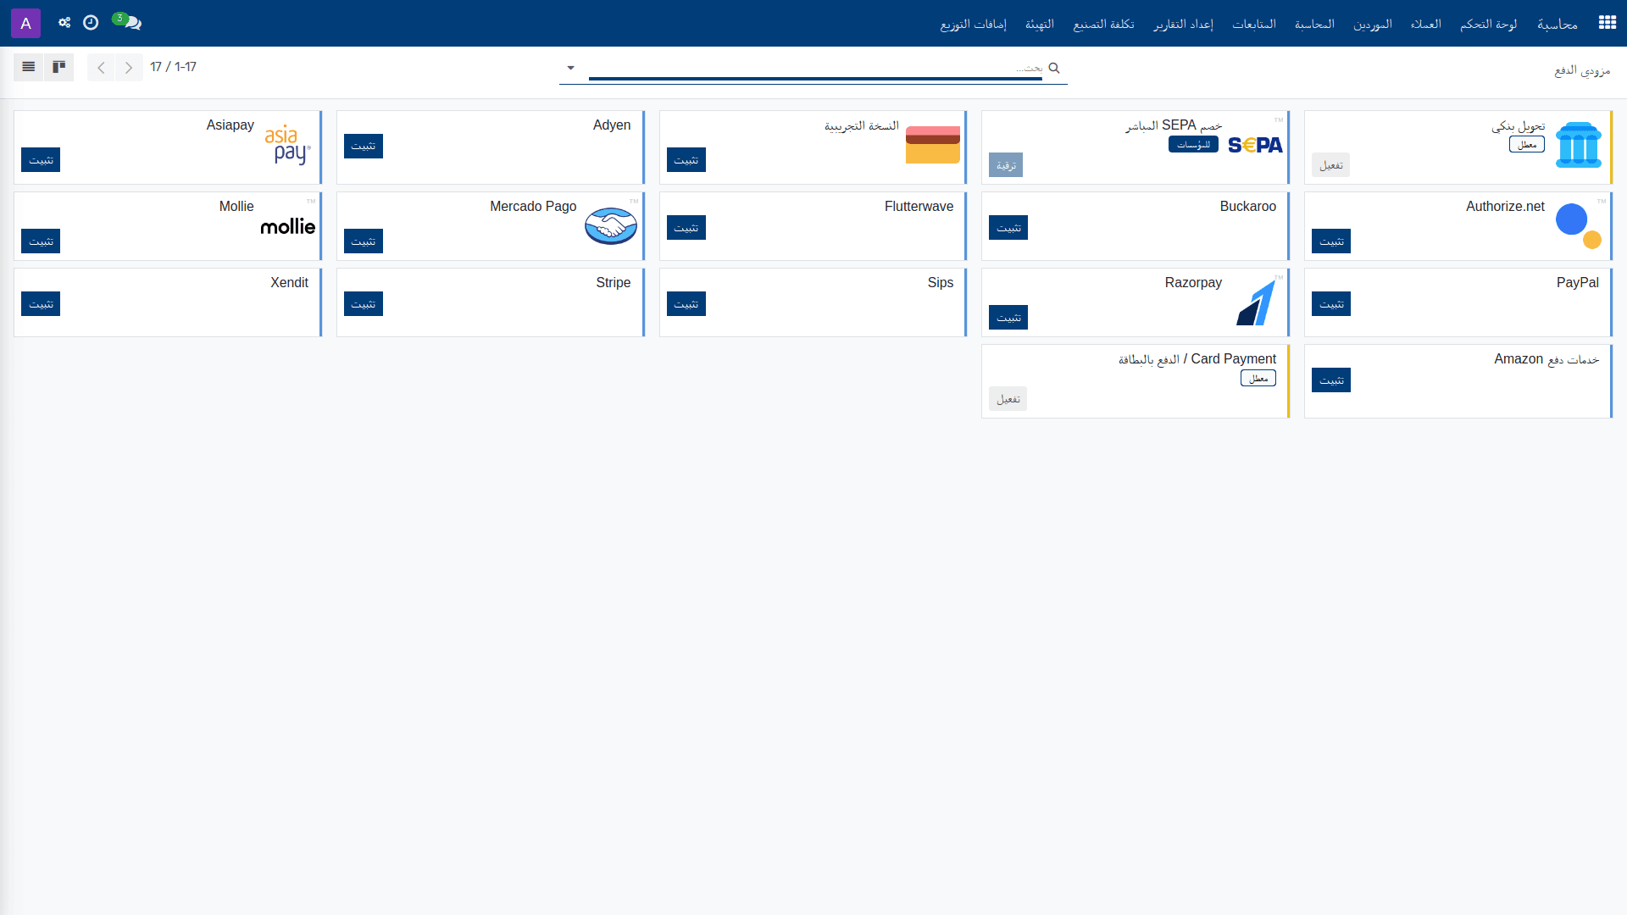Open the discuss conversations icon
1627x915 pixels.
(x=132, y=23)
